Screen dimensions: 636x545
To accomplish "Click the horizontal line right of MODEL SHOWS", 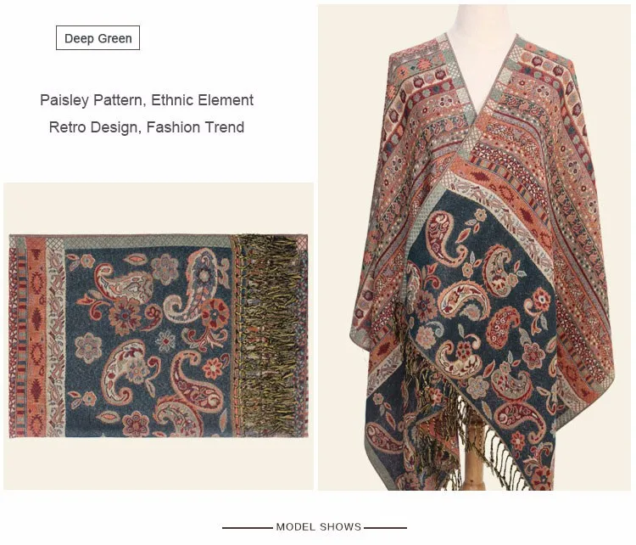I will click(385, 528).
